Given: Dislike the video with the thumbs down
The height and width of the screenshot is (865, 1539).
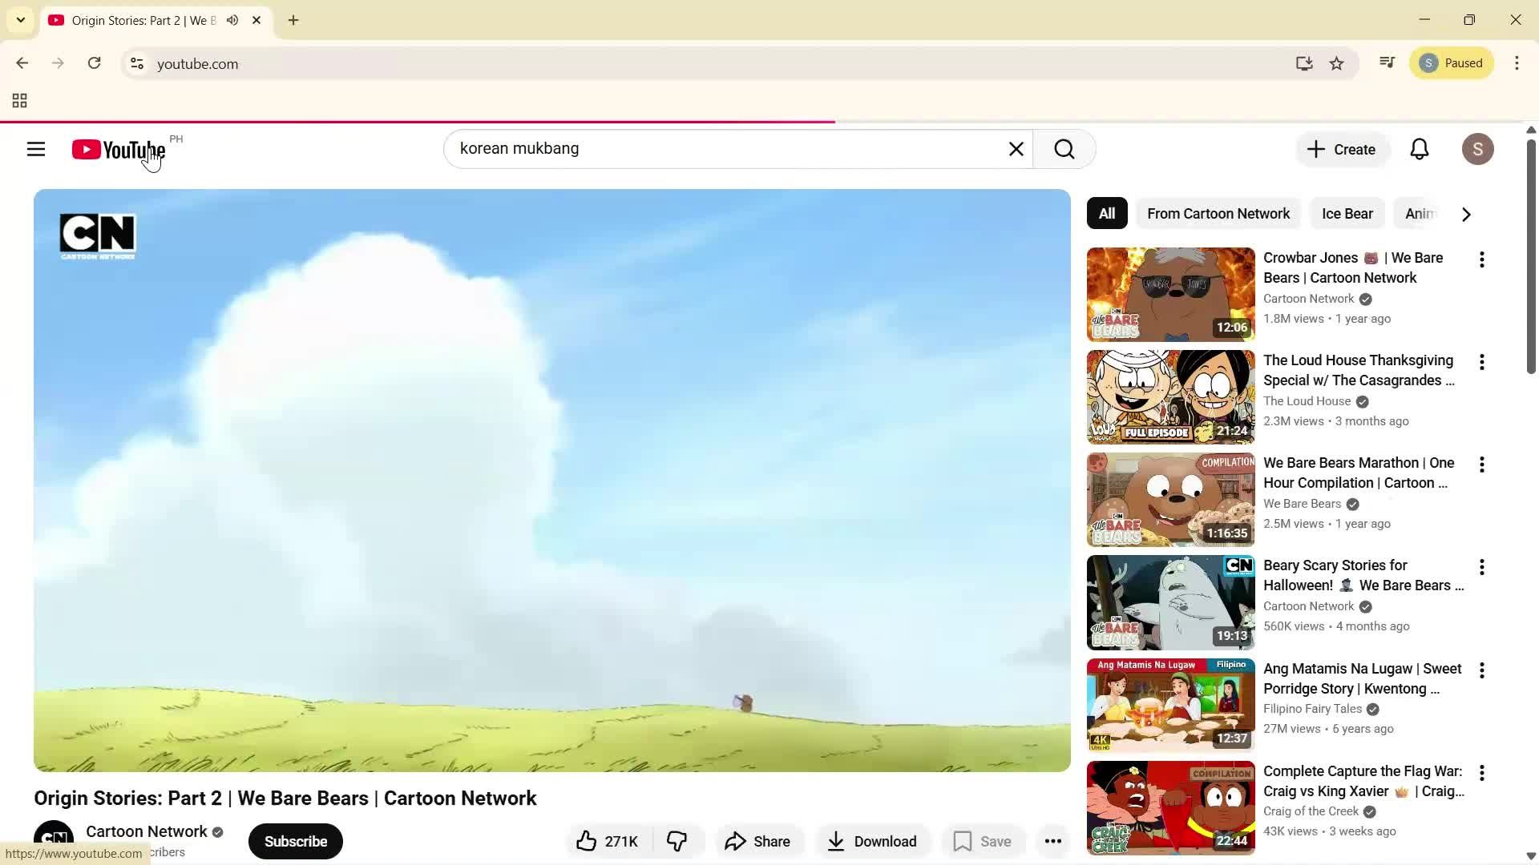Looking at the screenshot, I should 677,841.
